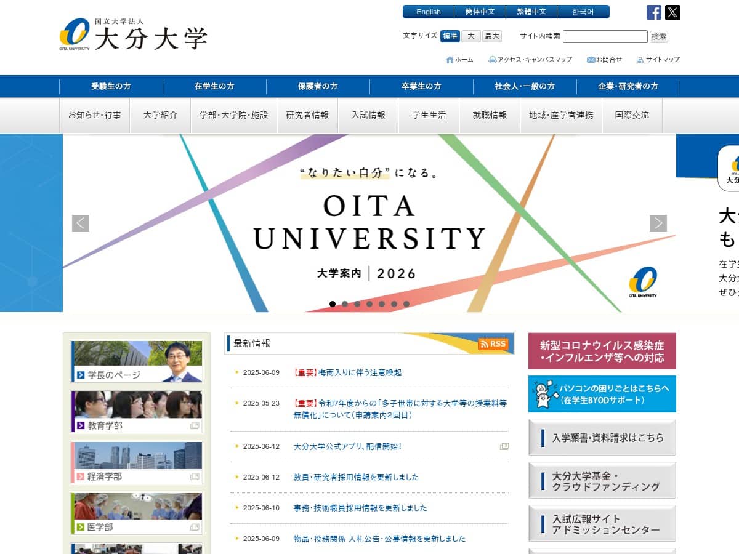
Task: Select the first carousel dot
Action: coord(333,304)
